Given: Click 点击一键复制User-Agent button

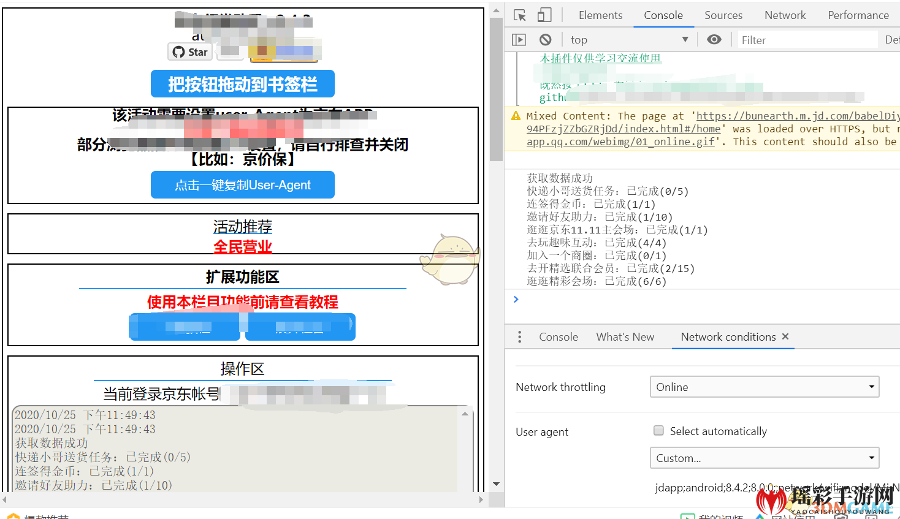Looking at the screenshot, I should (243, 185).
